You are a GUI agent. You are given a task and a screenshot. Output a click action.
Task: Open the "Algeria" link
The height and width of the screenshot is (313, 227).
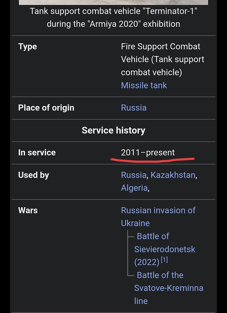(x=134, y=188)
